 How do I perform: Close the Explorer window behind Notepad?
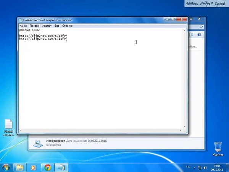(x=199, y=19)
